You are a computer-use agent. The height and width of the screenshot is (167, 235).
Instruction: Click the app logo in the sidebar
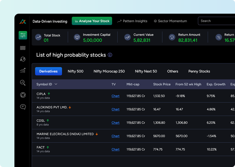point(23,22)
